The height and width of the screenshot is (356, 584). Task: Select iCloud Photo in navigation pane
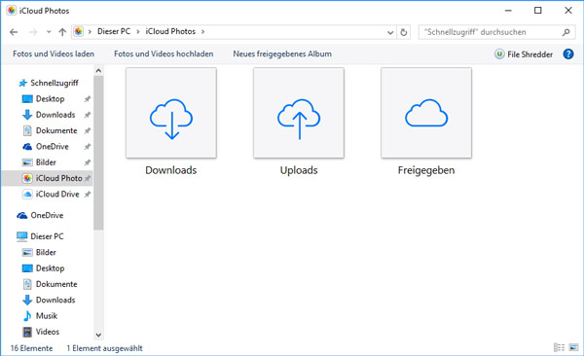click(47, 178)
